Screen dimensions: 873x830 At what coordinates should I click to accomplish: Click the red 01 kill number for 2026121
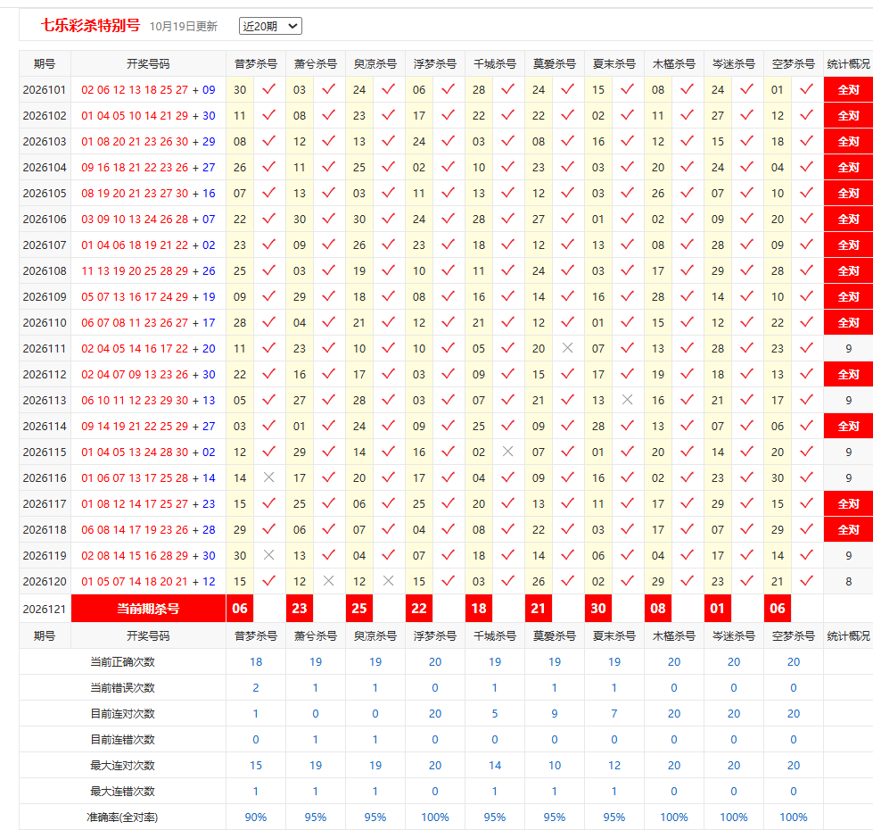coord(718,609)
